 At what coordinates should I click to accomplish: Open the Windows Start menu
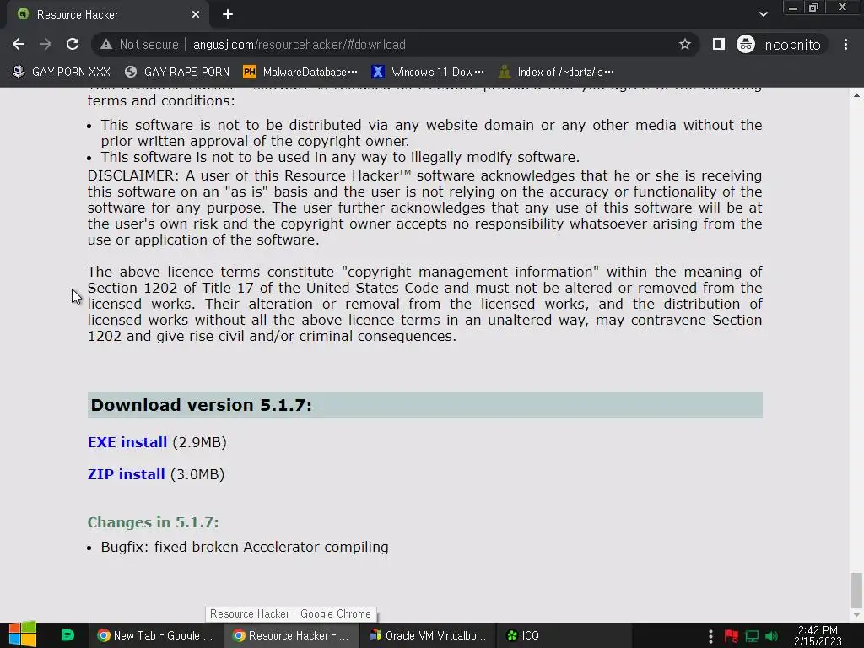(23, 635)
